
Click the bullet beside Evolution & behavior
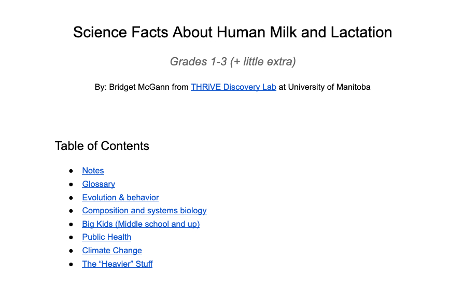(x=71, y=198)
